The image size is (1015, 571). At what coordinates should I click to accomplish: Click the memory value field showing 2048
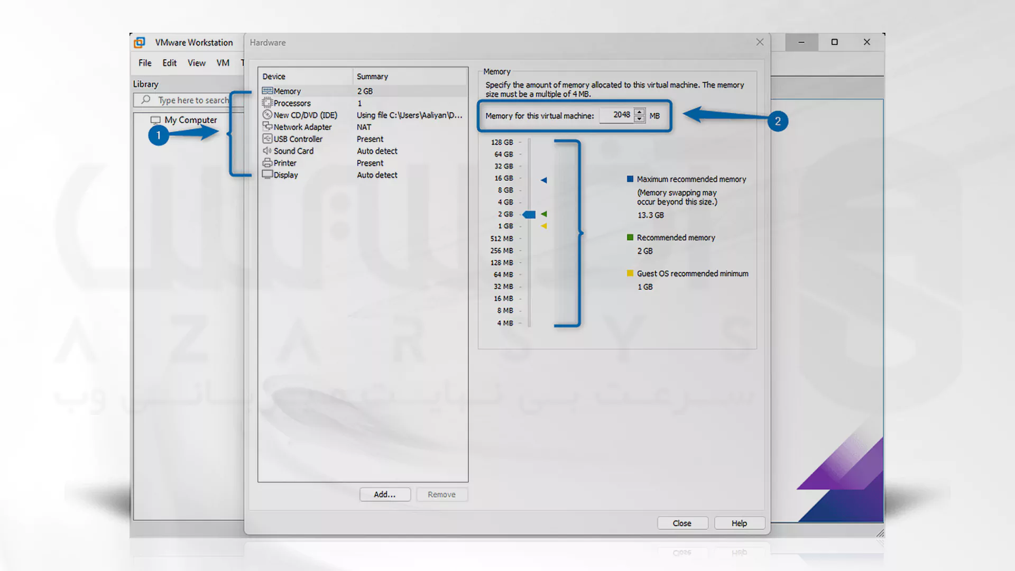pyautogui.click(x=617, y=115)
